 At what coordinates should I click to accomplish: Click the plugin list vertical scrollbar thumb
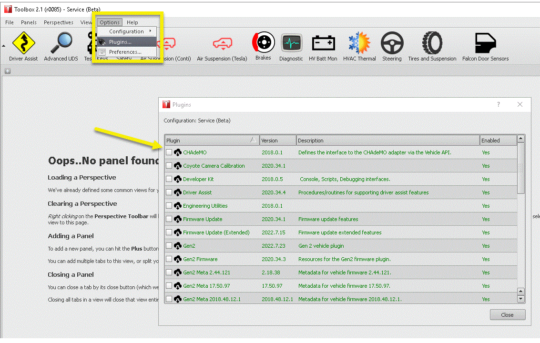click(521, 168)
